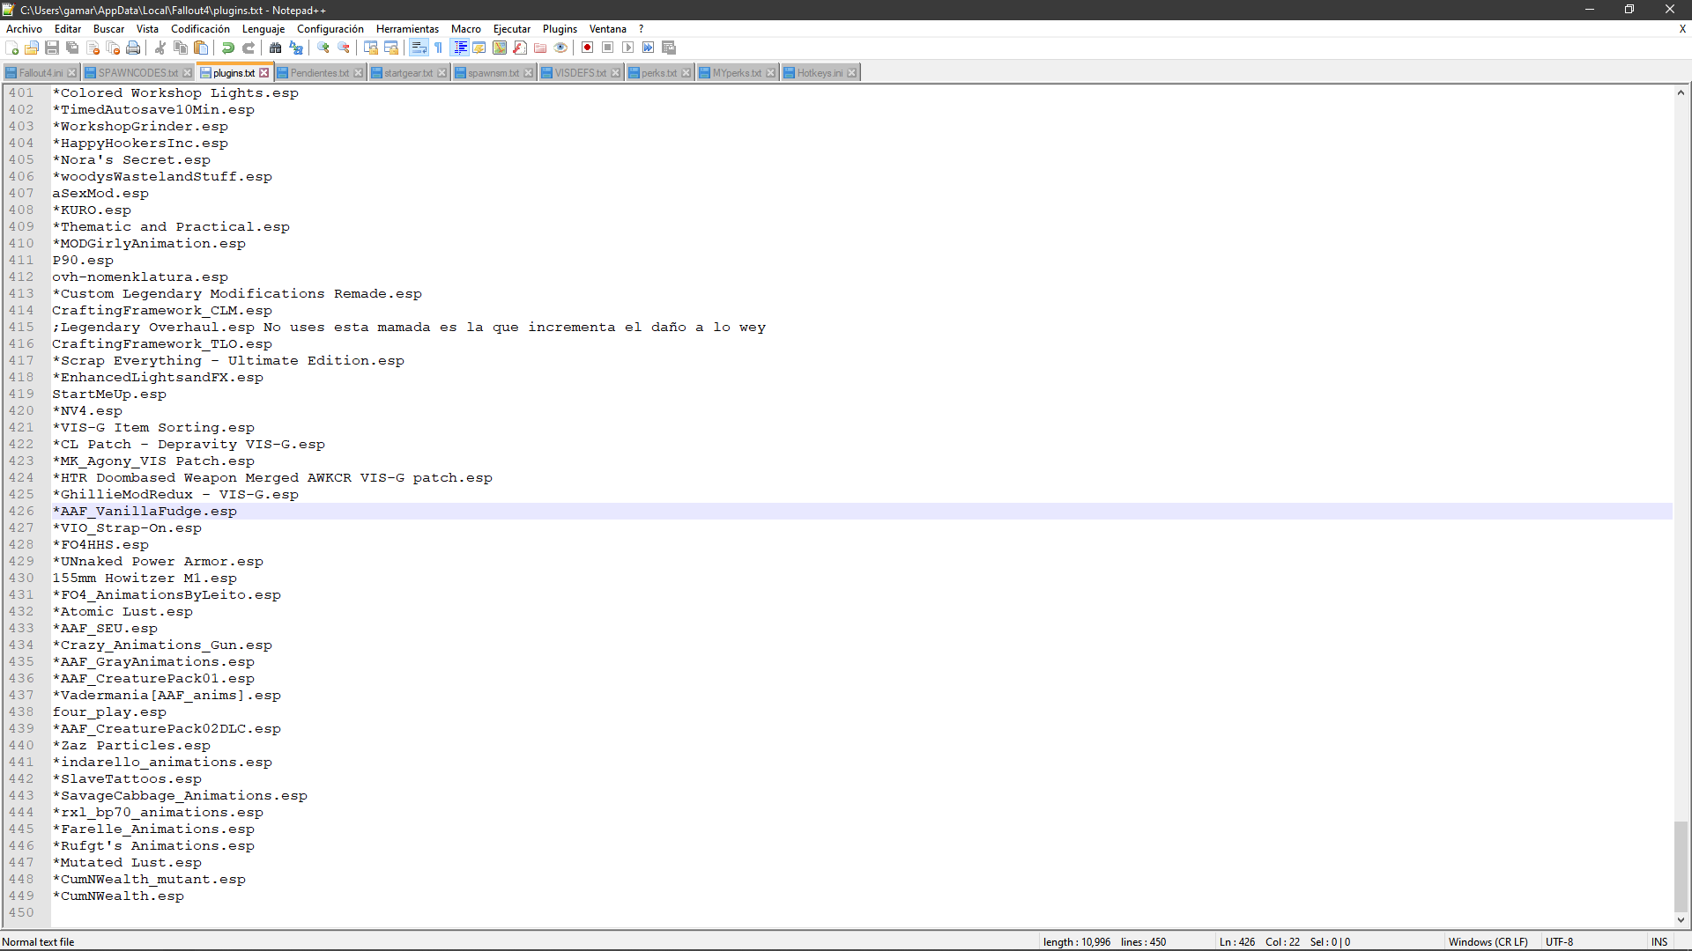Run the macro multiple times
Image resolution: width=1692 pixels, height=951 pixels.
(x=649, y=48)
